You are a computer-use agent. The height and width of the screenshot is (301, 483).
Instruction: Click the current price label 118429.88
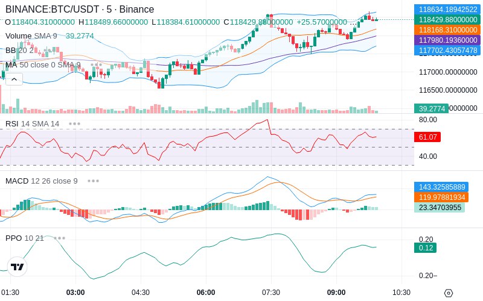coord(447,20)
